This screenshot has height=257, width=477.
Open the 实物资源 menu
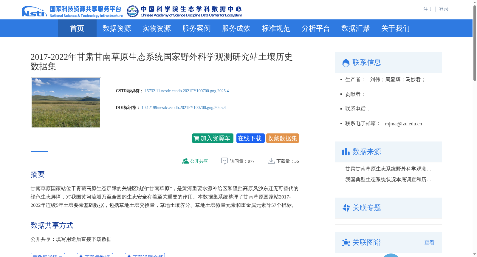click(157, 28)
